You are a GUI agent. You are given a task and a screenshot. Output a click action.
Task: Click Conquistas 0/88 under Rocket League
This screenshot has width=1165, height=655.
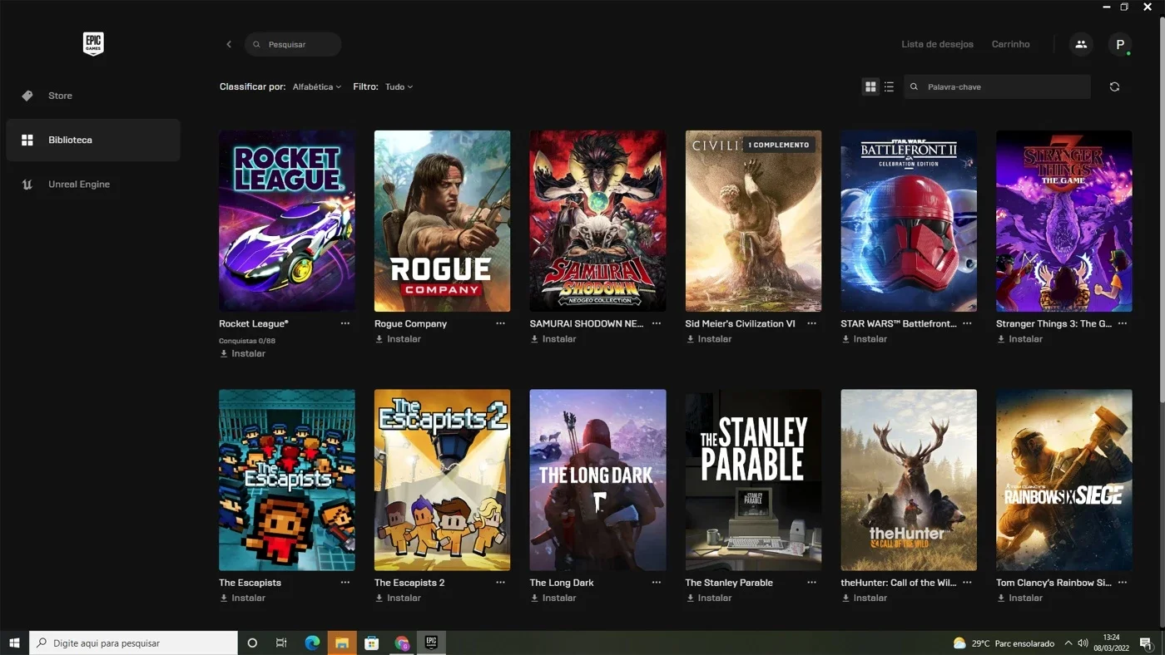[x=247, y=341]
